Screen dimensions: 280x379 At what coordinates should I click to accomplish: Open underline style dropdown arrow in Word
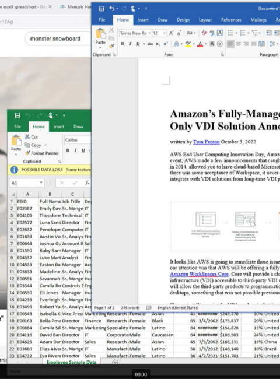[x=144, y=44]
